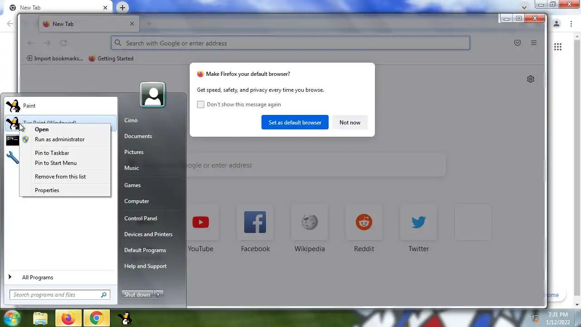Open Games in Start menu

click(133, 185)
